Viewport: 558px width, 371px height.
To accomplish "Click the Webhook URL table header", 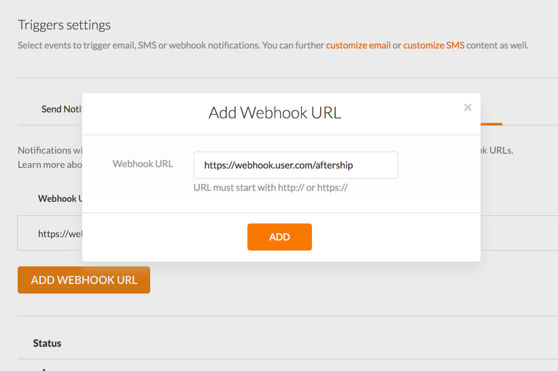I will point(60,198).
